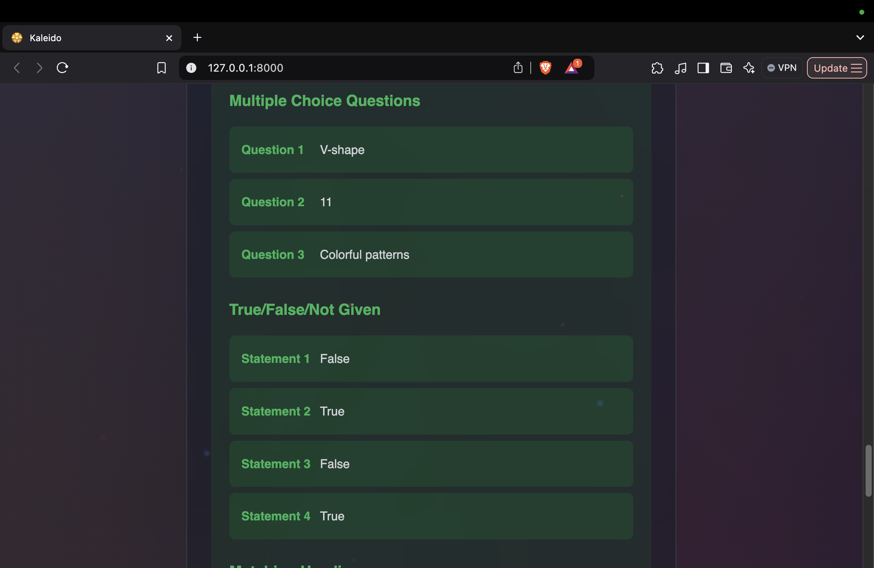Open the Brave Wallet icon
Viewport: 874px width, 568px height.
(x=726, y=68)
